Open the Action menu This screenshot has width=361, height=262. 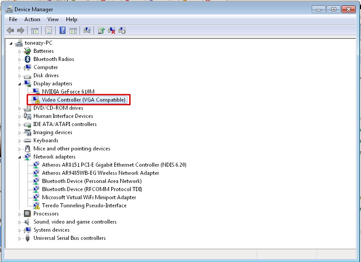(x=32, y=19)
